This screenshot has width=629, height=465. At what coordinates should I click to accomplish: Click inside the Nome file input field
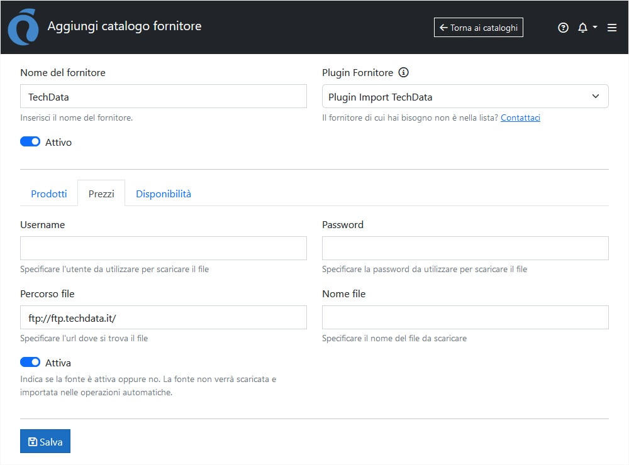click(x=465, y=317)
